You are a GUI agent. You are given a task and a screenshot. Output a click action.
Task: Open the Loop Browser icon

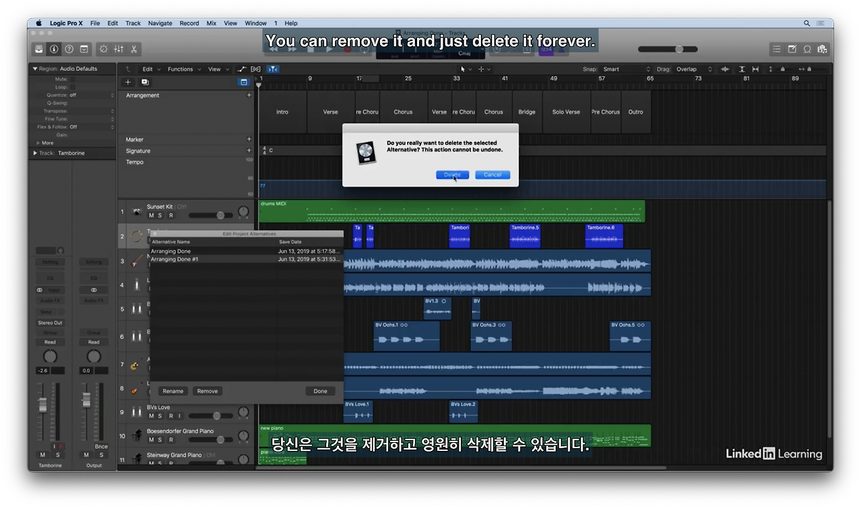807,49
